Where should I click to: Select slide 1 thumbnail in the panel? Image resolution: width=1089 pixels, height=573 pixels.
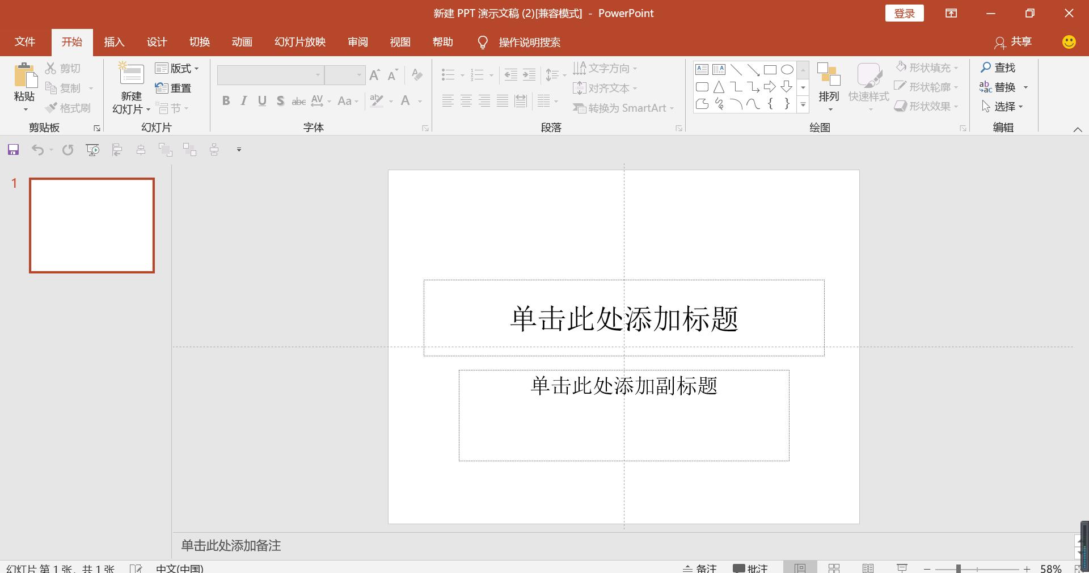pos(91,225)
